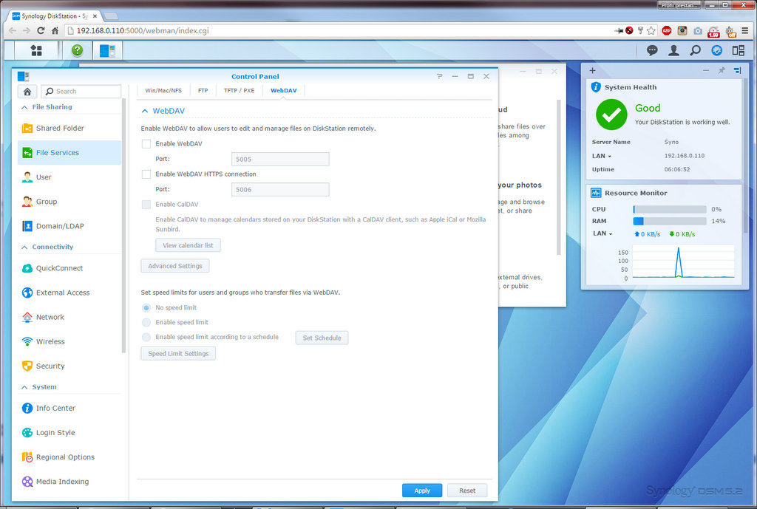757x509 pixels.
Task: Open Media Indexing settings
Action: pyautogui.click(x=69, y=481)
